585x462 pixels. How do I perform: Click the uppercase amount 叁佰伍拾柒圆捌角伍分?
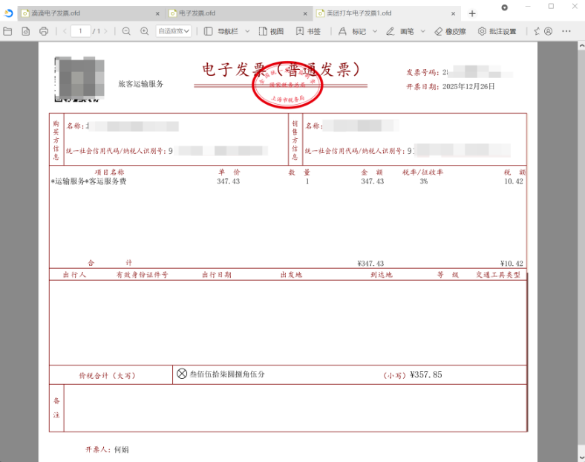pyautogui.click(x=227, y=374)
